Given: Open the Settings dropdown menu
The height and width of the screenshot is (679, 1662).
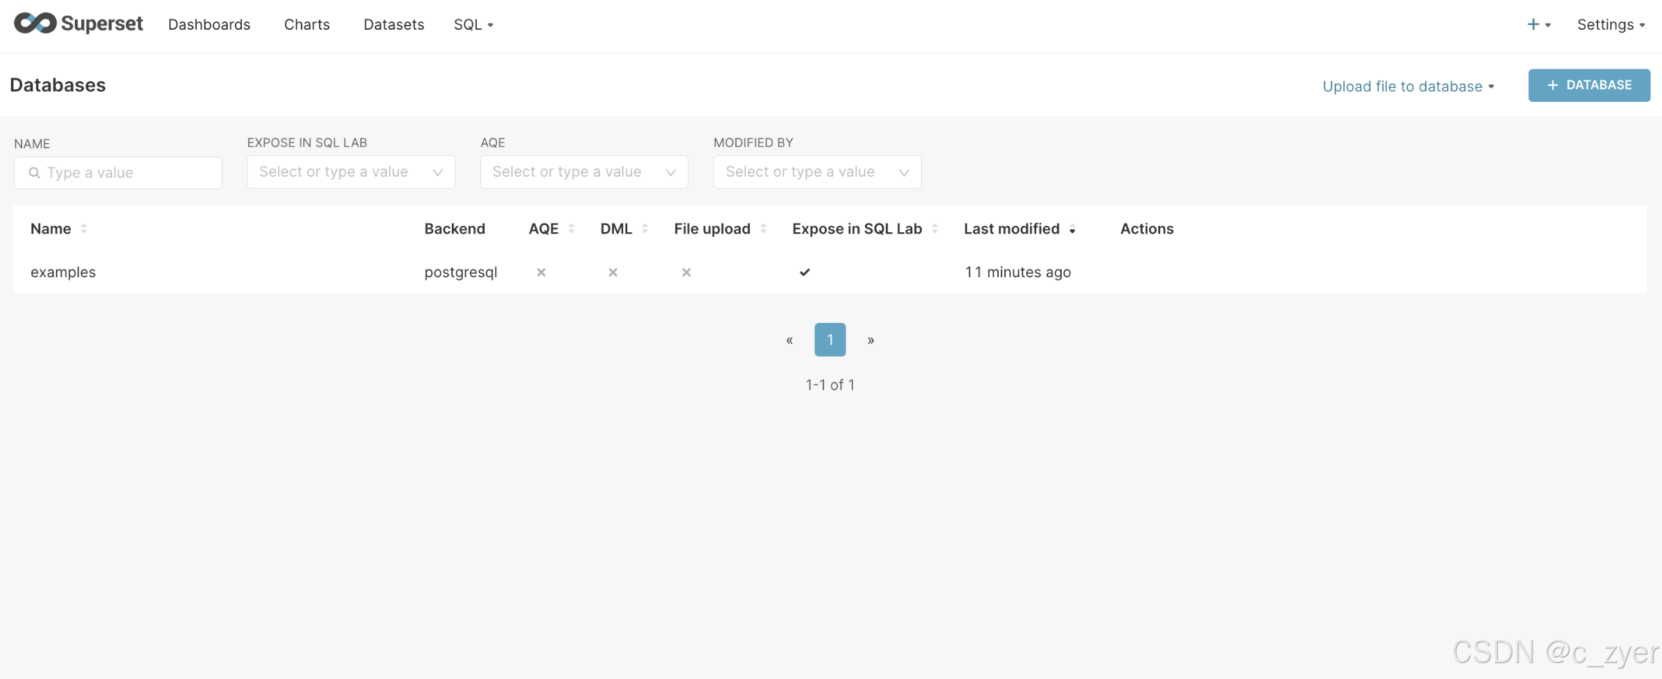Looking at the screenshot, I should pyautogui.click(x=1611, y=24).
